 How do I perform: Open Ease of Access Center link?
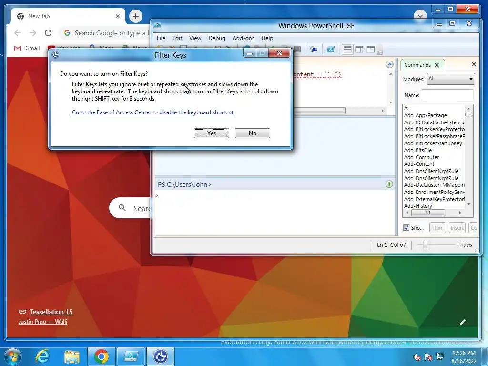coord(152,112)
